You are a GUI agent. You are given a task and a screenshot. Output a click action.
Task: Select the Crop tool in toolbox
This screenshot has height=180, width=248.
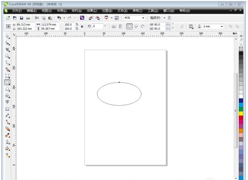click(x=8, y=50)
